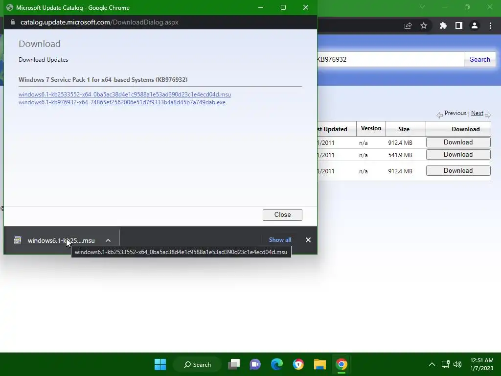Image resolution: width=501 pixels, height=376 pixels.
Task: Open network status tray icon
Action: tap(445, 364)
